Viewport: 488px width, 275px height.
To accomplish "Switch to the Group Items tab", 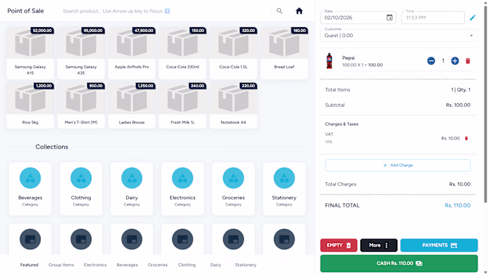I will click(x=61, y=265).
